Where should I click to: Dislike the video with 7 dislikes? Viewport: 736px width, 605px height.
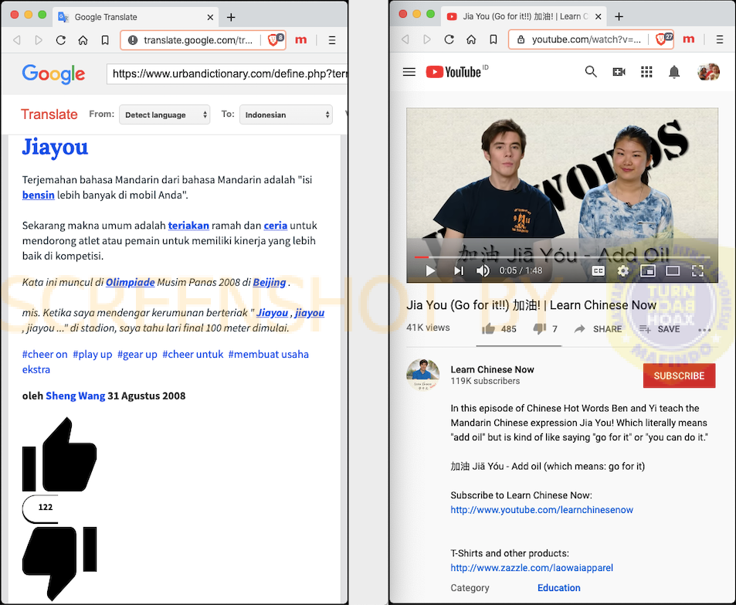click(x=545, y=329)
